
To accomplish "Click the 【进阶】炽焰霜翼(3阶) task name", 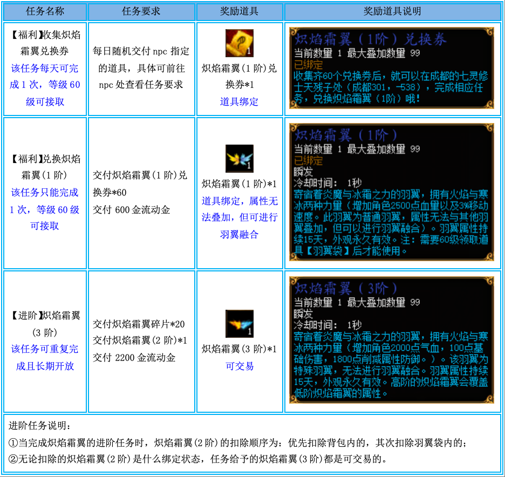I will (45, 324).
